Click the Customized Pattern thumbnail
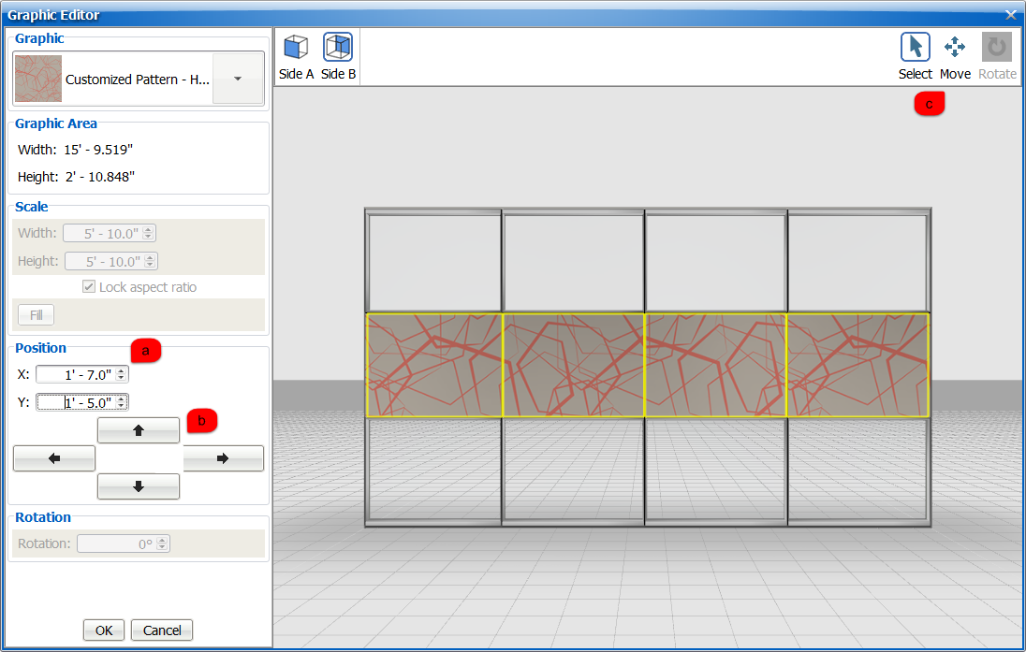 [x=38, y=79]
